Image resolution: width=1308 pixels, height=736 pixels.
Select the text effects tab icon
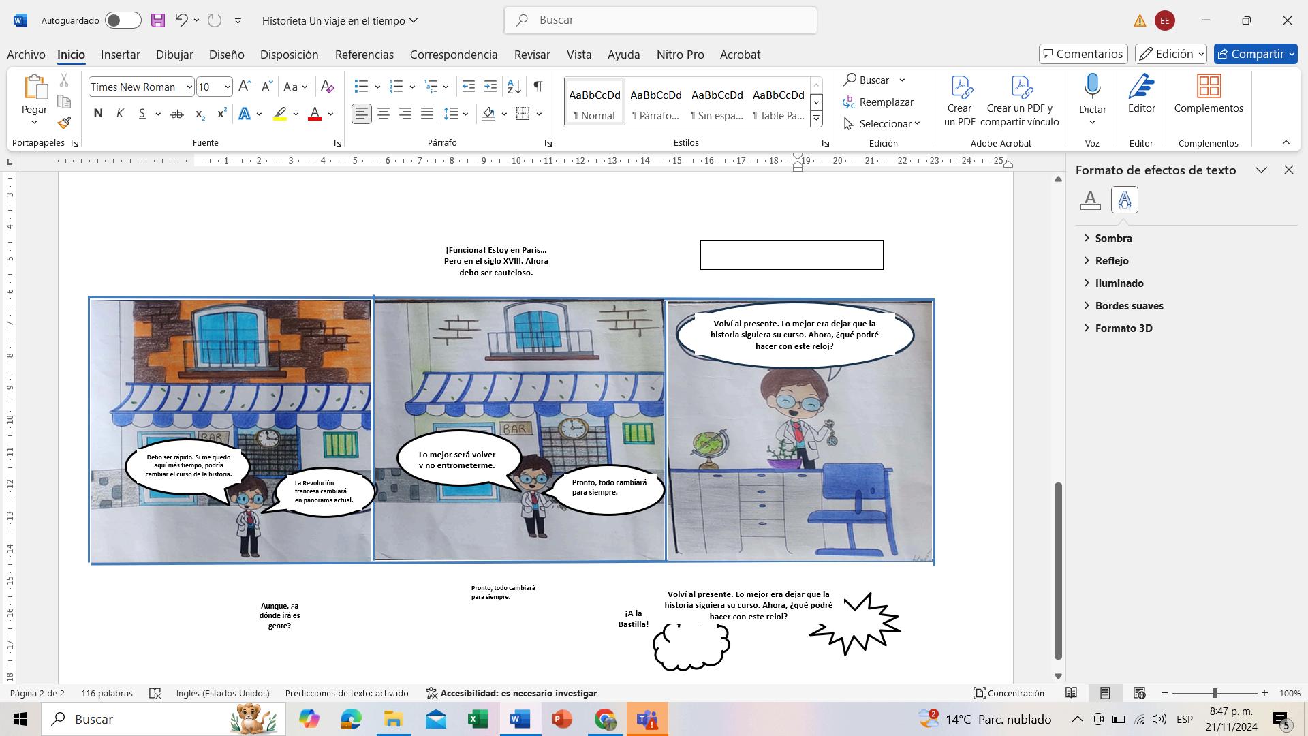pos(1124,200)
